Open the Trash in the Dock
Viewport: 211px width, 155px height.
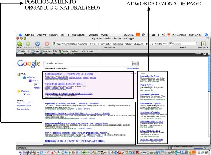tap(206, 152)
